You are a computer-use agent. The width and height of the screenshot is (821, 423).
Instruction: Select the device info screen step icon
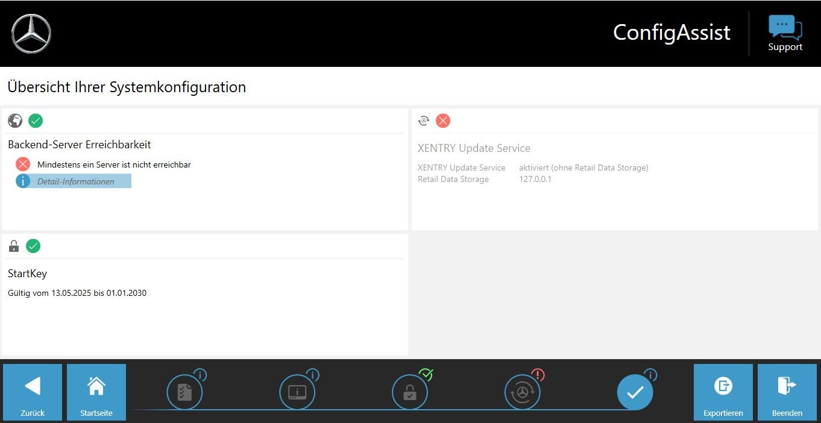[297, 392]
